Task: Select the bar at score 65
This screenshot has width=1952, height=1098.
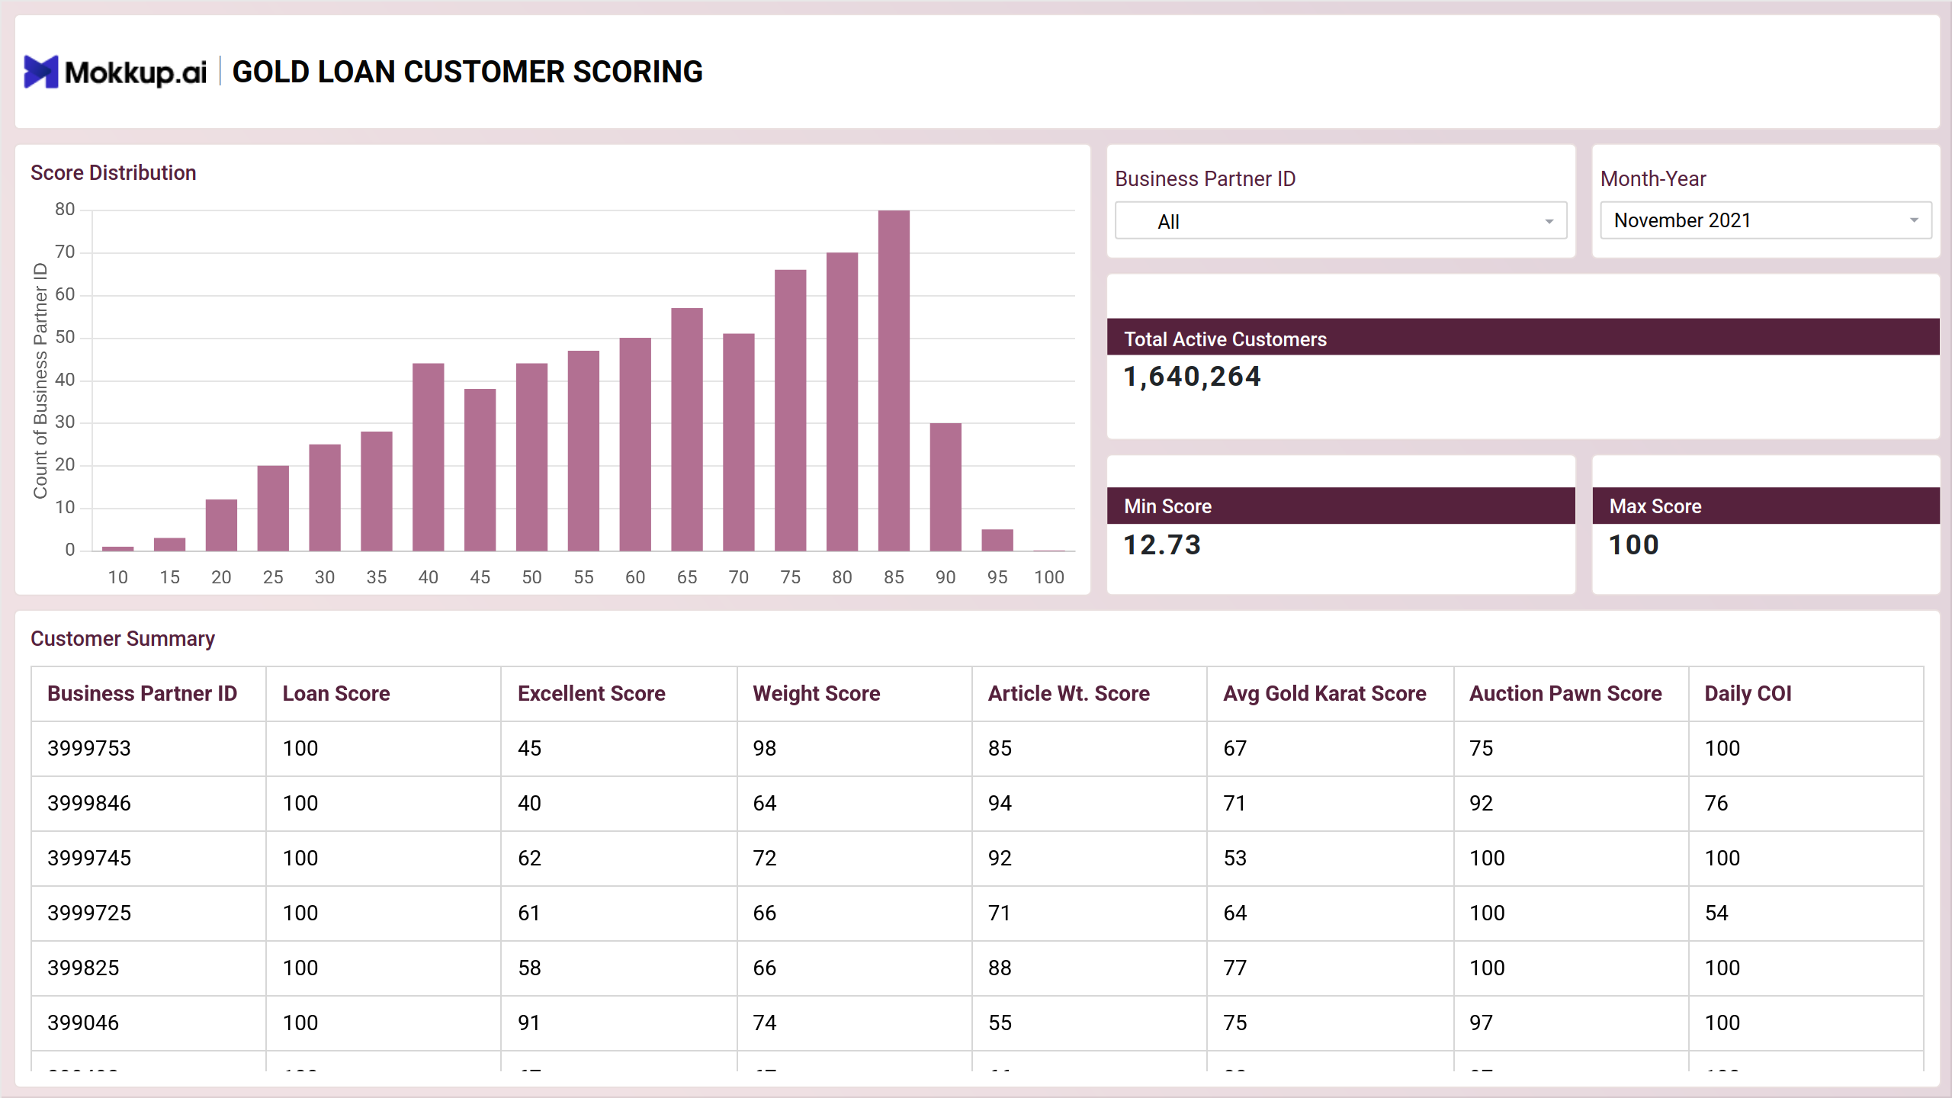Action: pyautogui.click(x=686, y=429)
